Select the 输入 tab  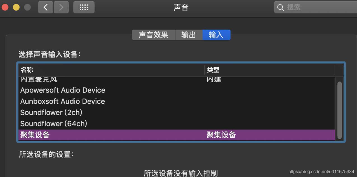(x=216, y=35)
